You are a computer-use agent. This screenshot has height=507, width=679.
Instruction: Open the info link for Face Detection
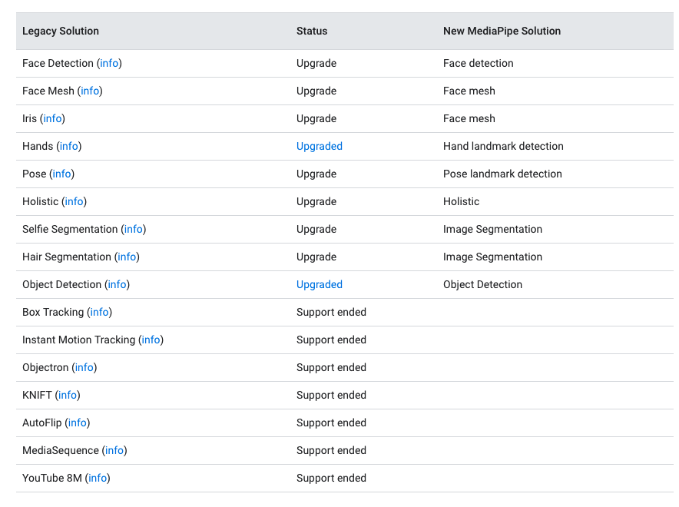point(109,63)
